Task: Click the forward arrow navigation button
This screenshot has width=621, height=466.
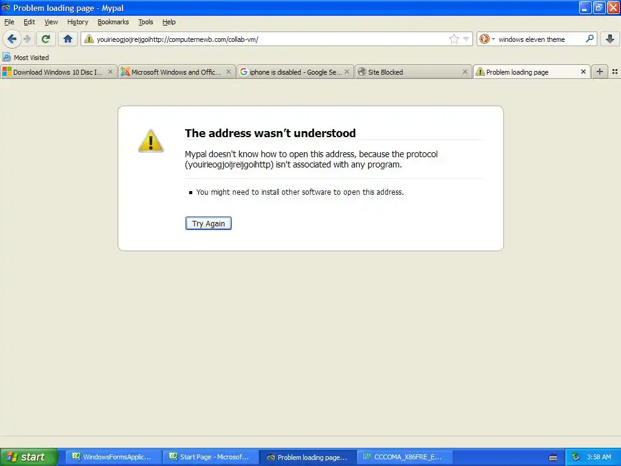Action: click(x=27, y=39)
